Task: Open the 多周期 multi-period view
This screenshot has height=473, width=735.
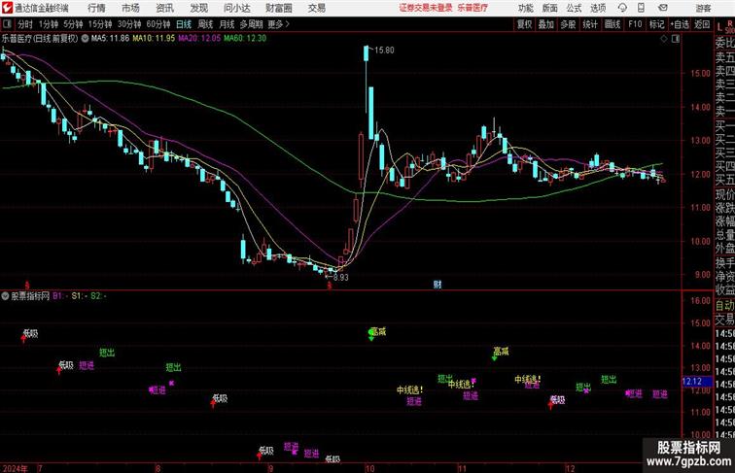Action: coord(251,24)
